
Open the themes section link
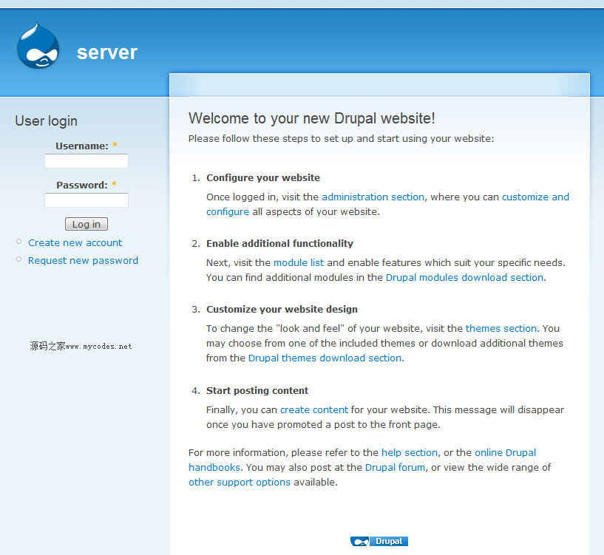click(501, 329)
